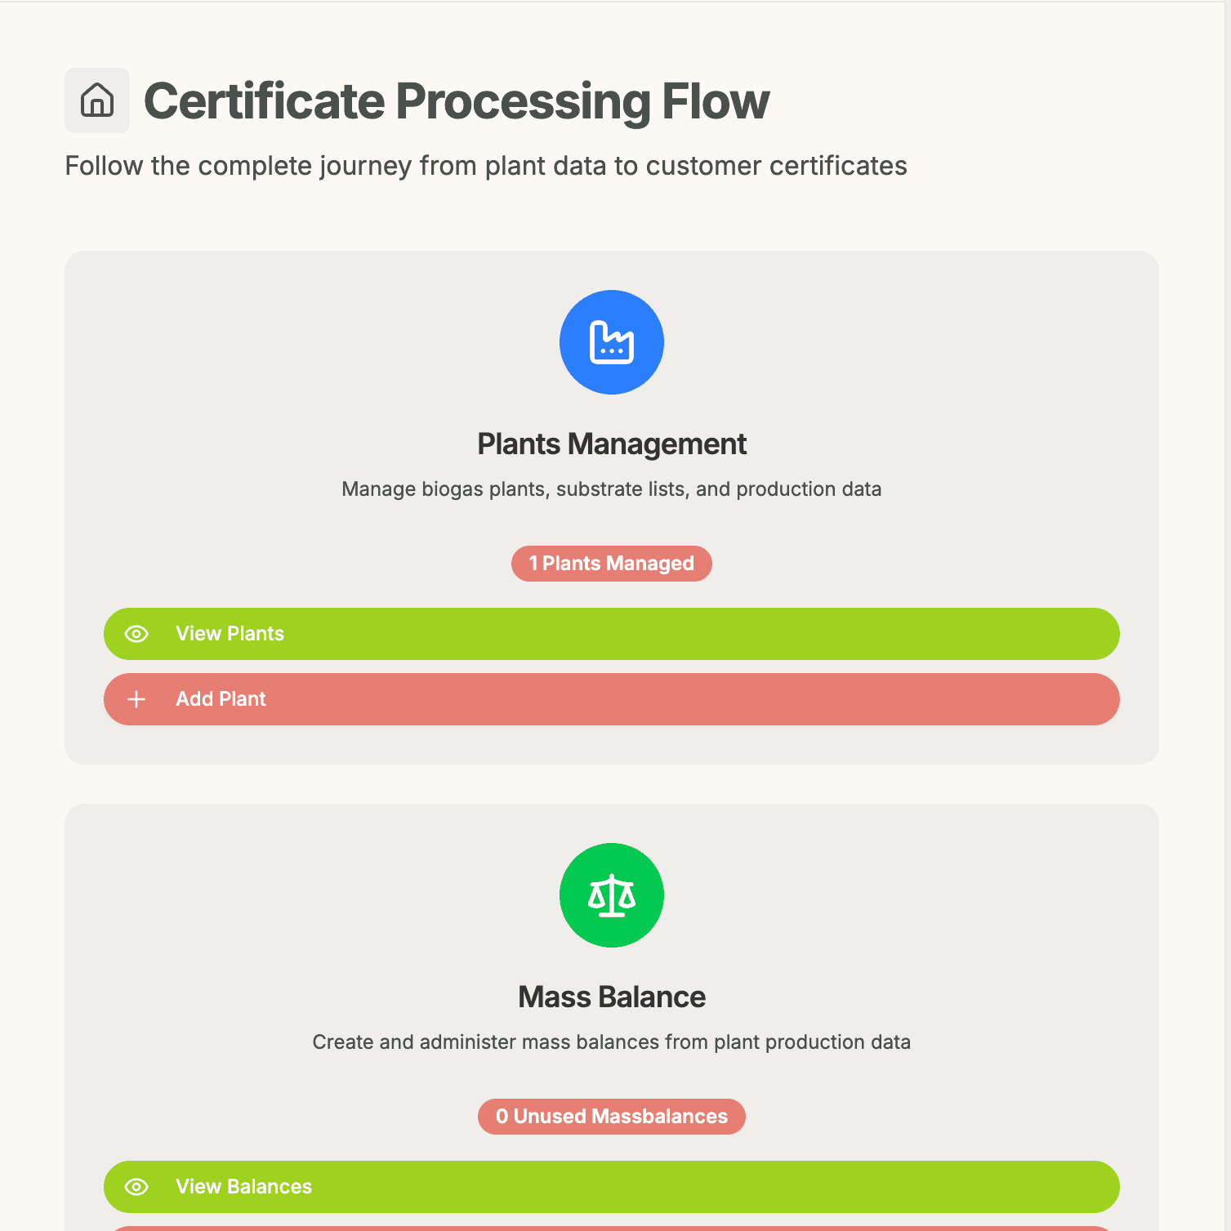This screenshot has width=1231, height=1231.
Task: Click the Certificate Processing Flow title
Action: coord(457,101)
